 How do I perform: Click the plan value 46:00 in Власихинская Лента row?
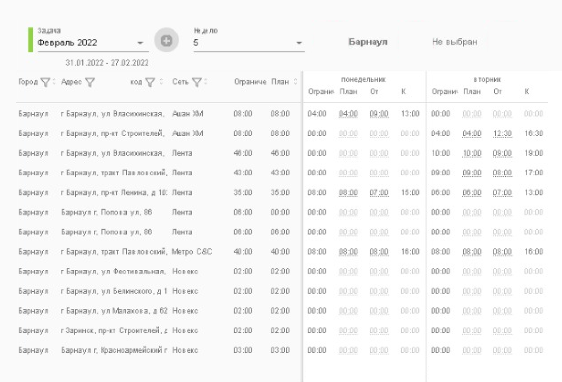280,153
